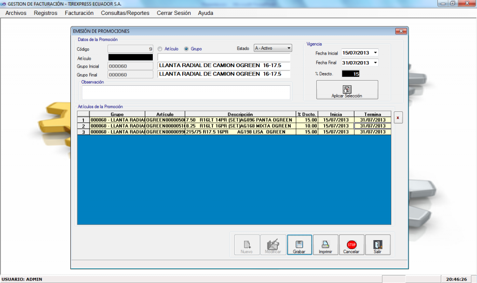Expand the Fecha Inicial date picker
The height and width of the screenshot is (283, 477).
(x=375, y=53)
